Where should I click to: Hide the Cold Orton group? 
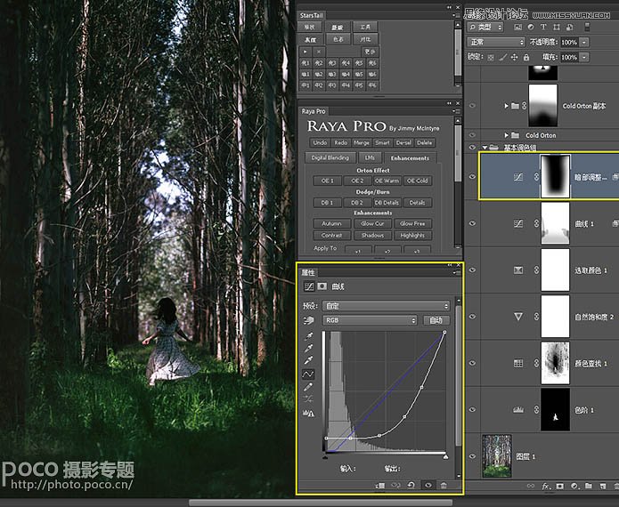pyautogui.click(x=472, y=135)
